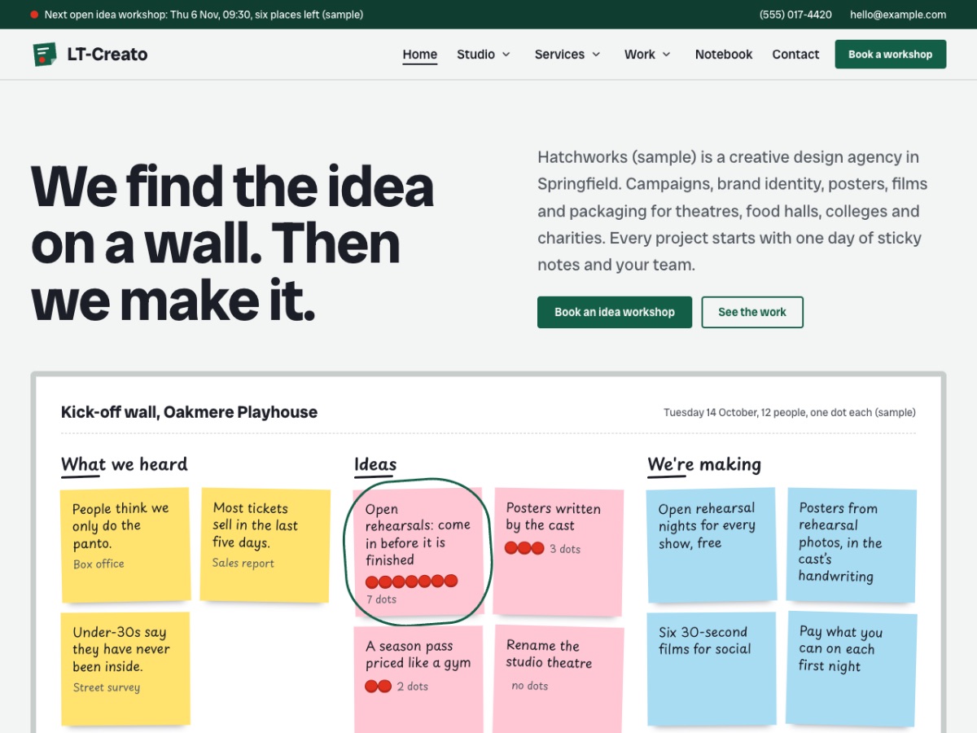977x733 pixels.
Task: Select the 'Six 30-second films for social' note
Action: coord(712,669)
